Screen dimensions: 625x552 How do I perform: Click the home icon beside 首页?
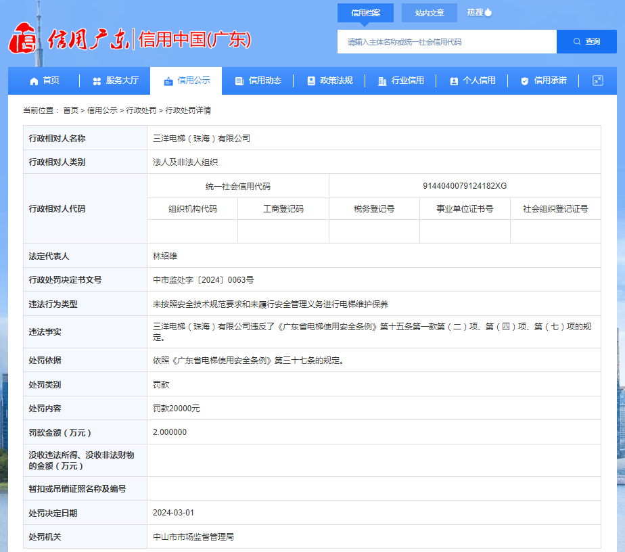(x=34, y=81)
